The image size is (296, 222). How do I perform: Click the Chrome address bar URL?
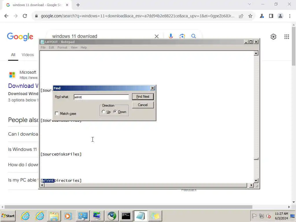[x=138, y=16]
